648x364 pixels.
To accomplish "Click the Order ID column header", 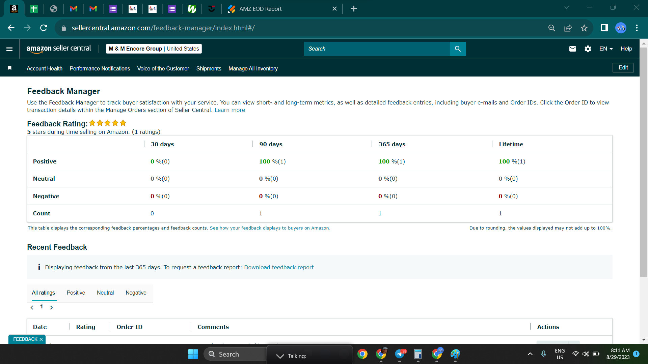I will click(130, 327).
